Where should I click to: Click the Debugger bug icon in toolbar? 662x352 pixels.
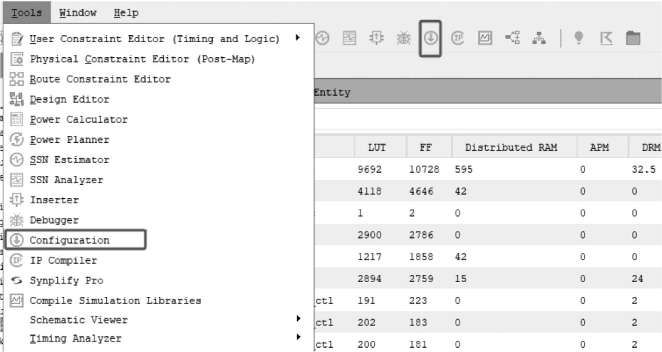404,38
